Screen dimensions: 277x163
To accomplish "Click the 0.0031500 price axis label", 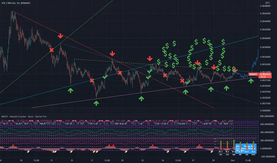I will (x=265, y=80).
